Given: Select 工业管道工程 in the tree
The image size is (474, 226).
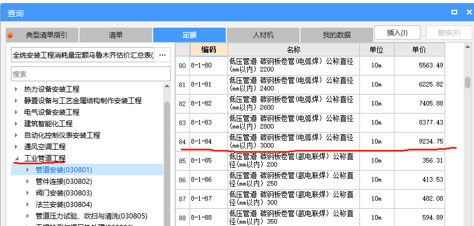Looking at the screenshot, I should point(45,158).
